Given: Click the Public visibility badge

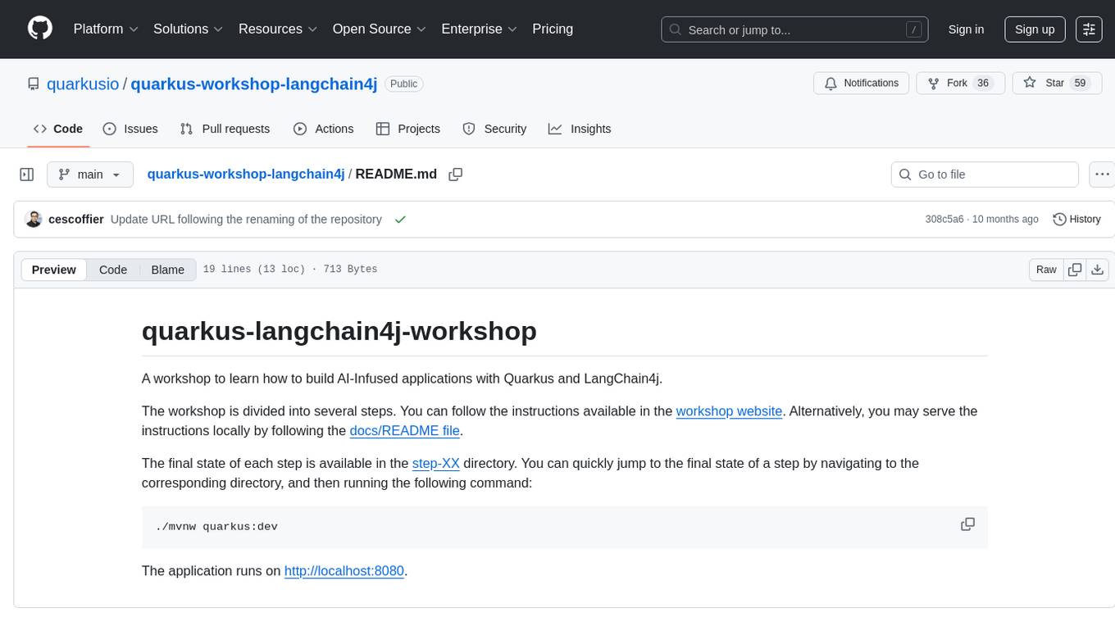Looking at the screenshot, I should [403, 84].
